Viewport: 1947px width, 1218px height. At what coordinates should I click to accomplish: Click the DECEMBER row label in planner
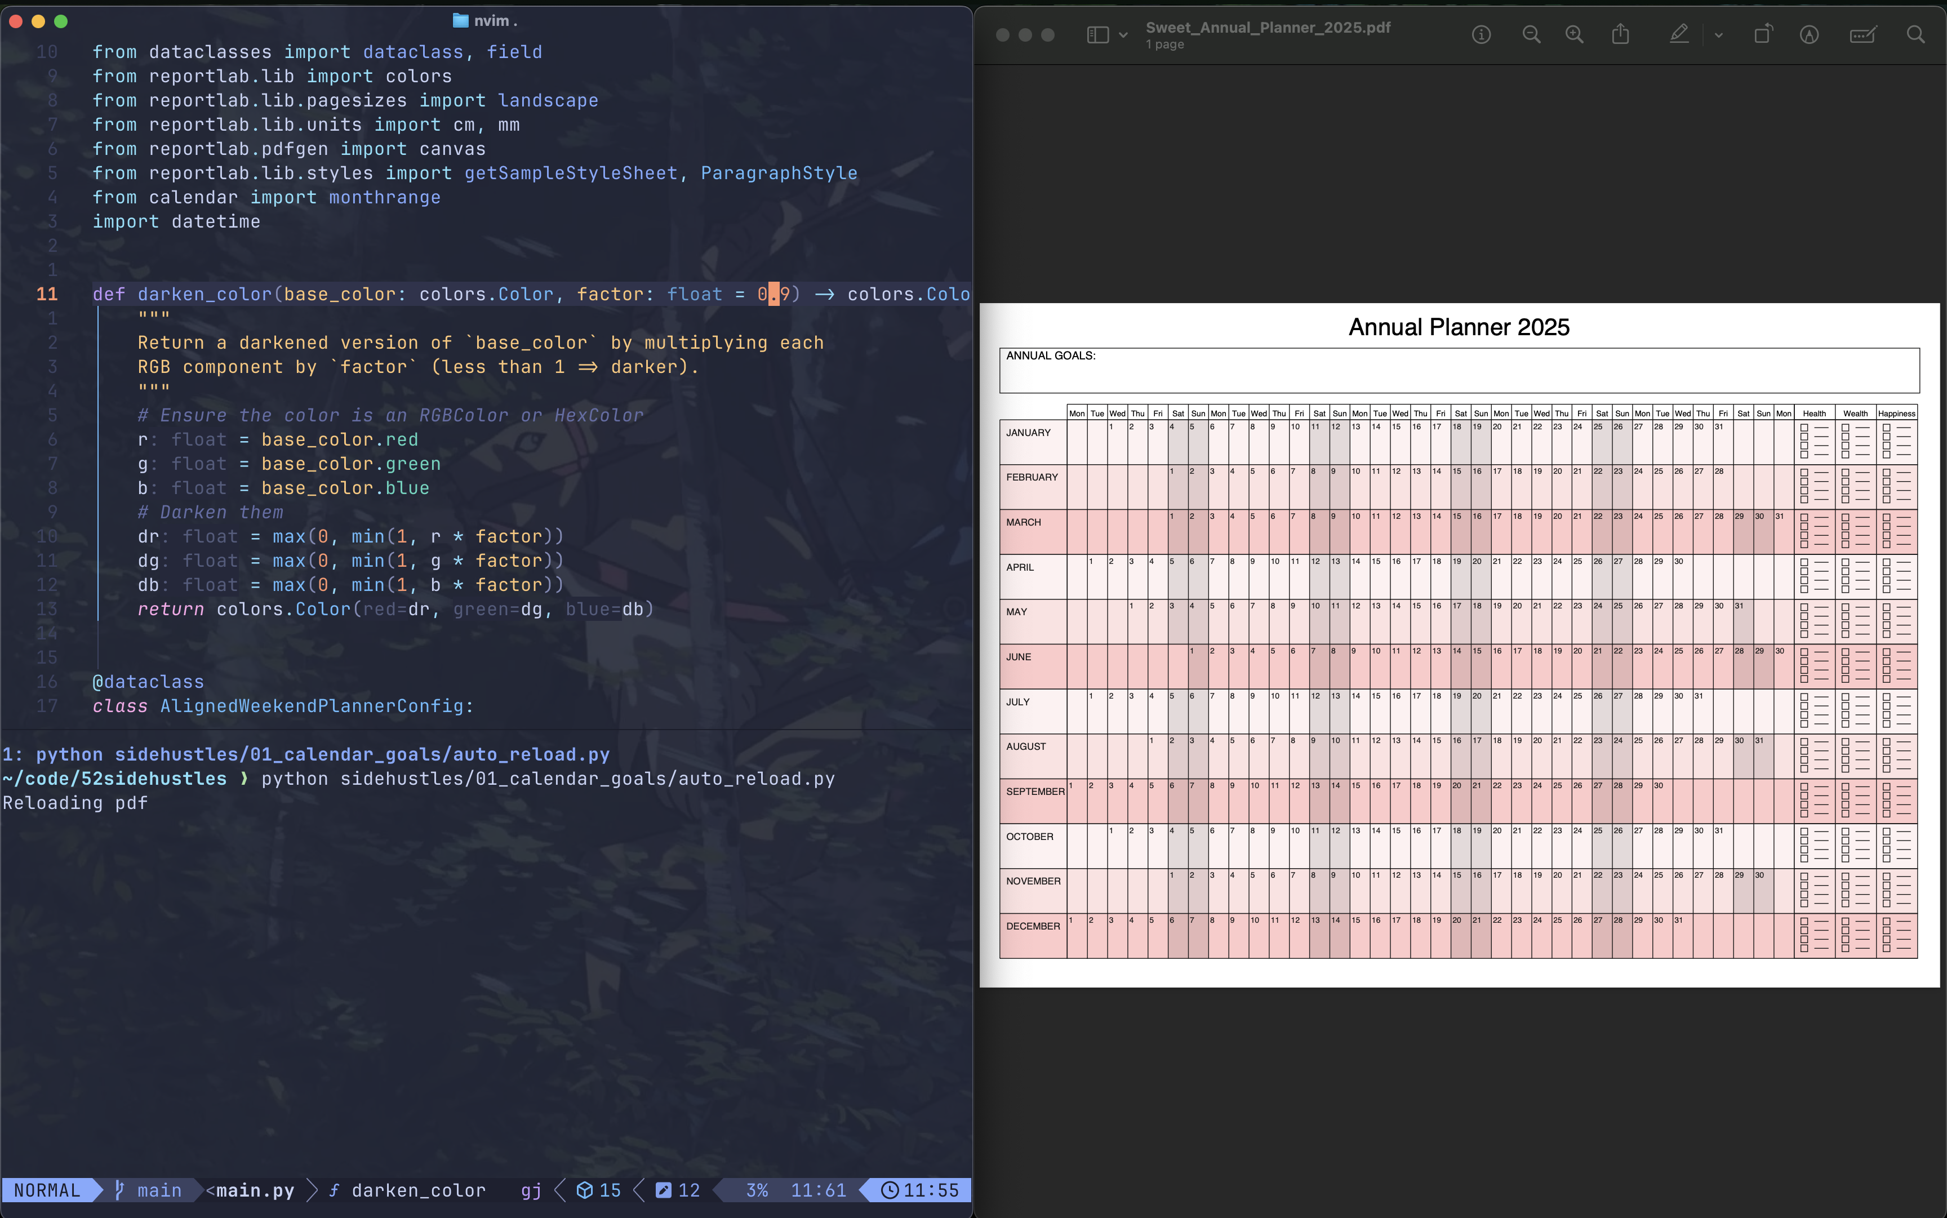tap(1033, 926)
